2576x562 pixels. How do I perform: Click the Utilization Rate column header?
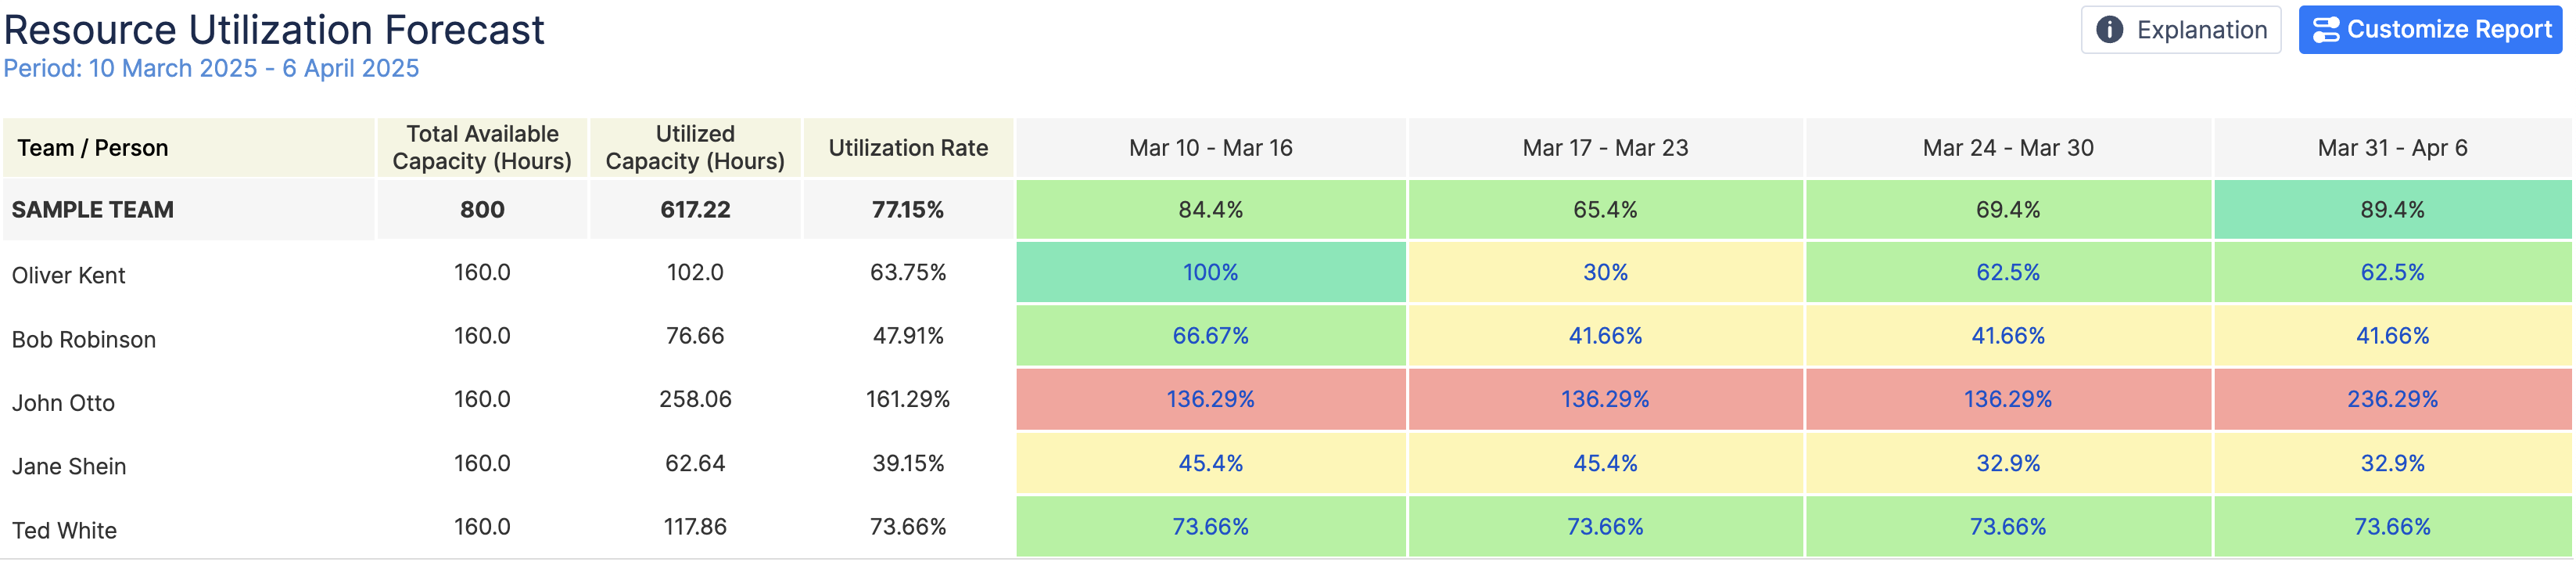click(x=908, y=148)
